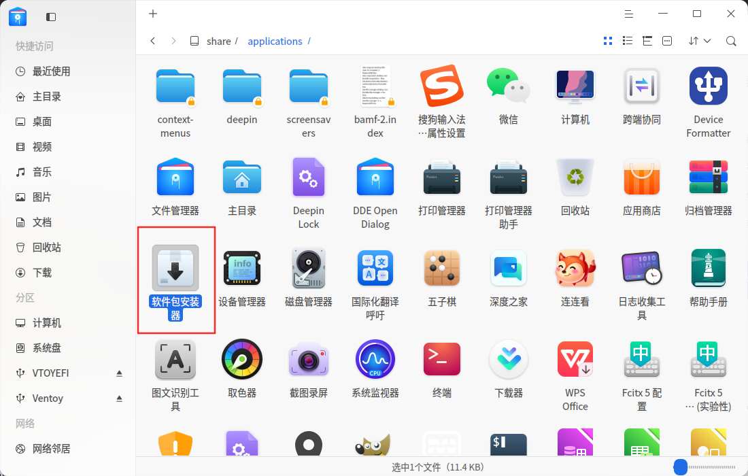Open the deepin folder
The width and height of the screenshot is (748, 476).
point(242,86)
